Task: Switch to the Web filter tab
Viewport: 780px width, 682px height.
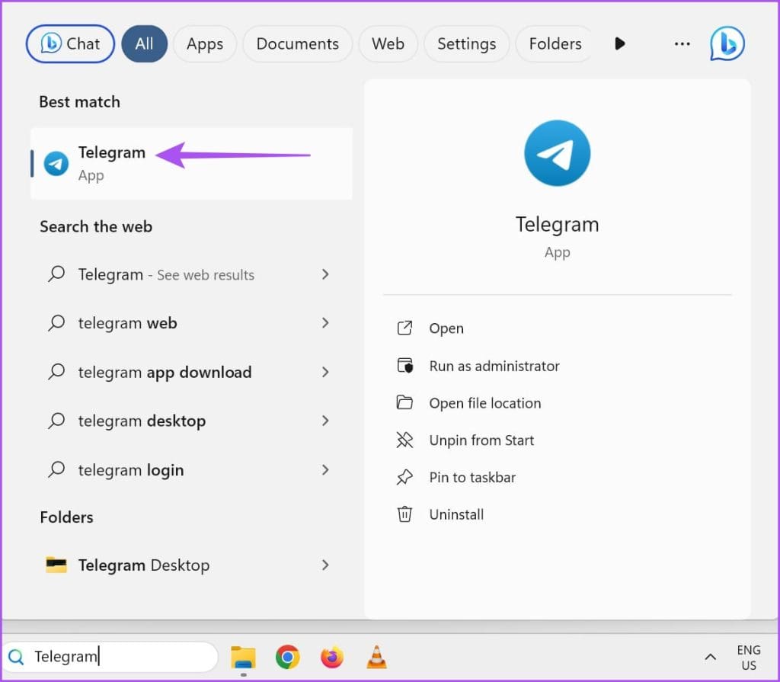Action: point(388,43)
